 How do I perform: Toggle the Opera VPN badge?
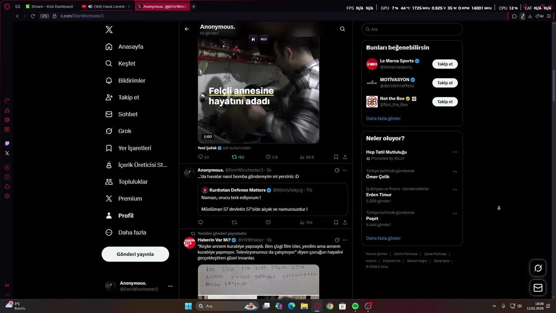(44, 16)
